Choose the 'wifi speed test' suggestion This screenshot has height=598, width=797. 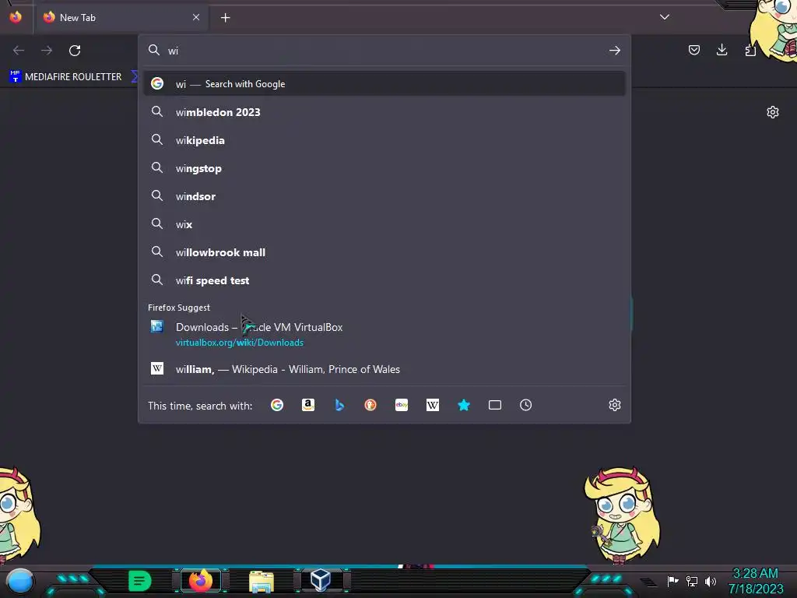click(x=384, y=280)
